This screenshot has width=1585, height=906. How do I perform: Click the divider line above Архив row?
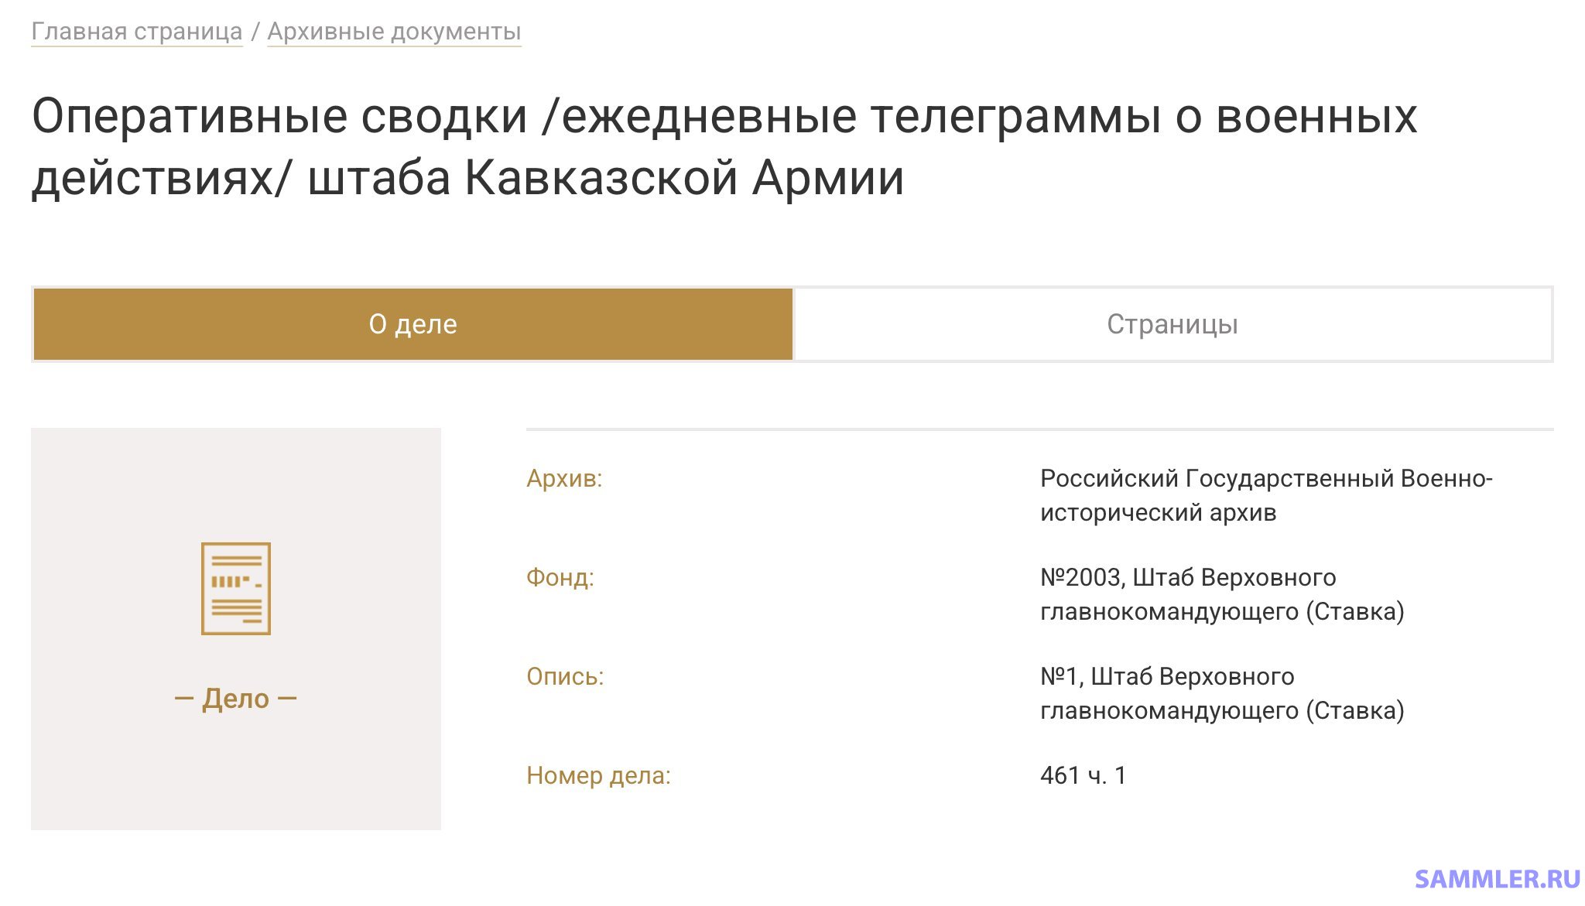(1039, 429)
